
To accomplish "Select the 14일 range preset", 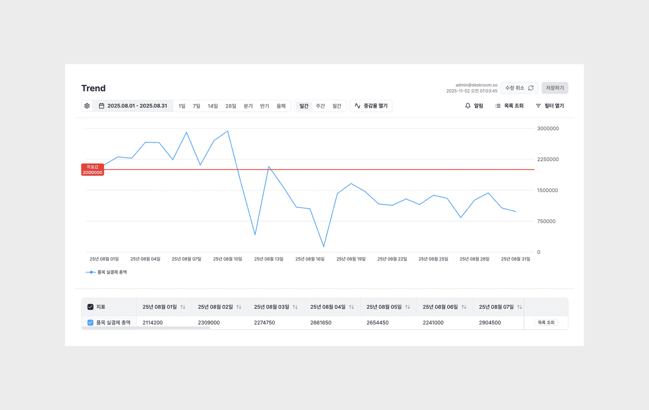I will click(x=213, y=106).
